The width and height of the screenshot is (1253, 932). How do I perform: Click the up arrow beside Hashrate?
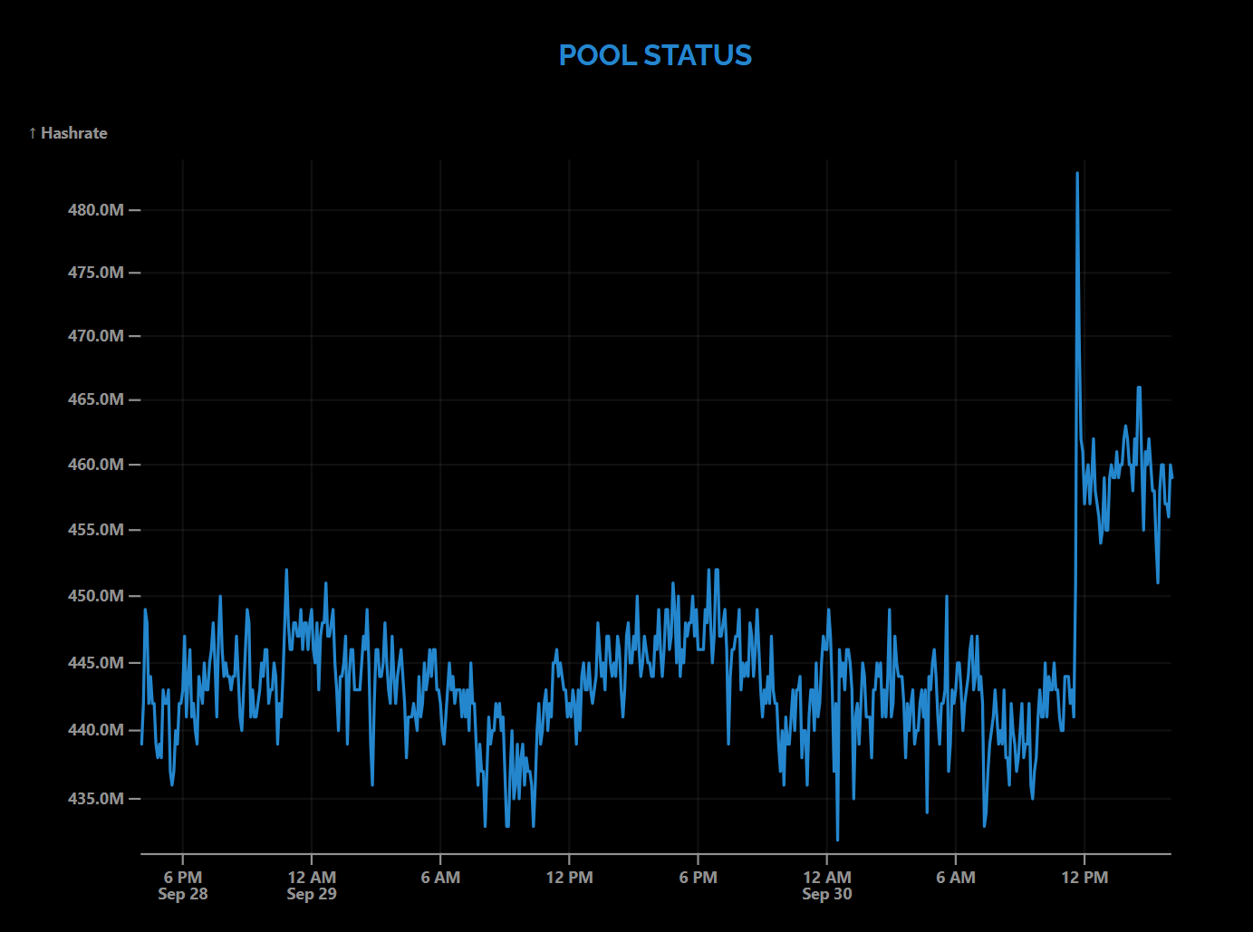[33, 133]
